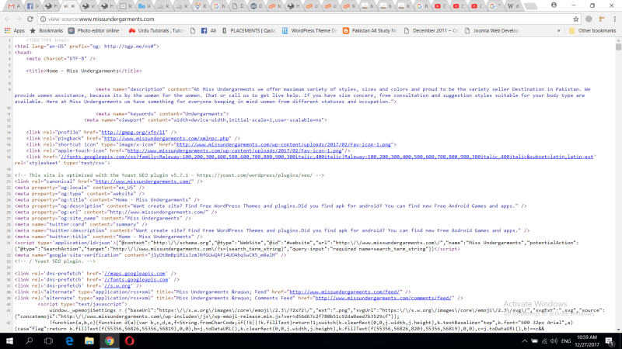Go back to previous page
Screen dimensions: 622x349
(x=8, y=19)
